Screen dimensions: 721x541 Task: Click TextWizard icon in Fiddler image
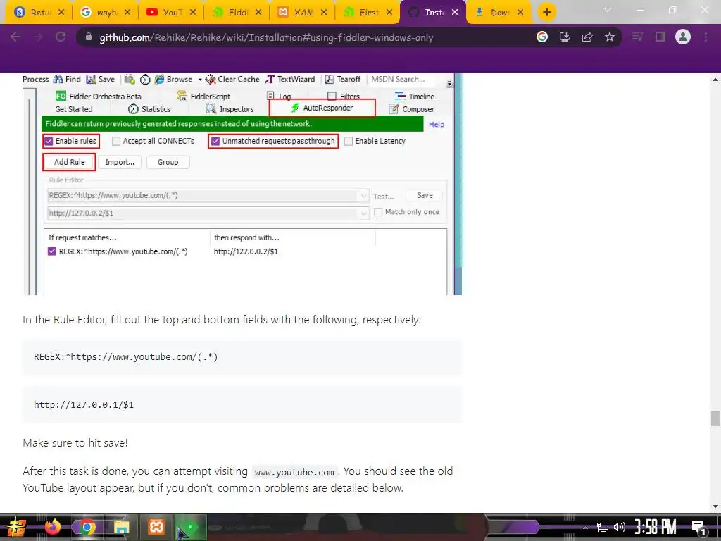[270, 80]
